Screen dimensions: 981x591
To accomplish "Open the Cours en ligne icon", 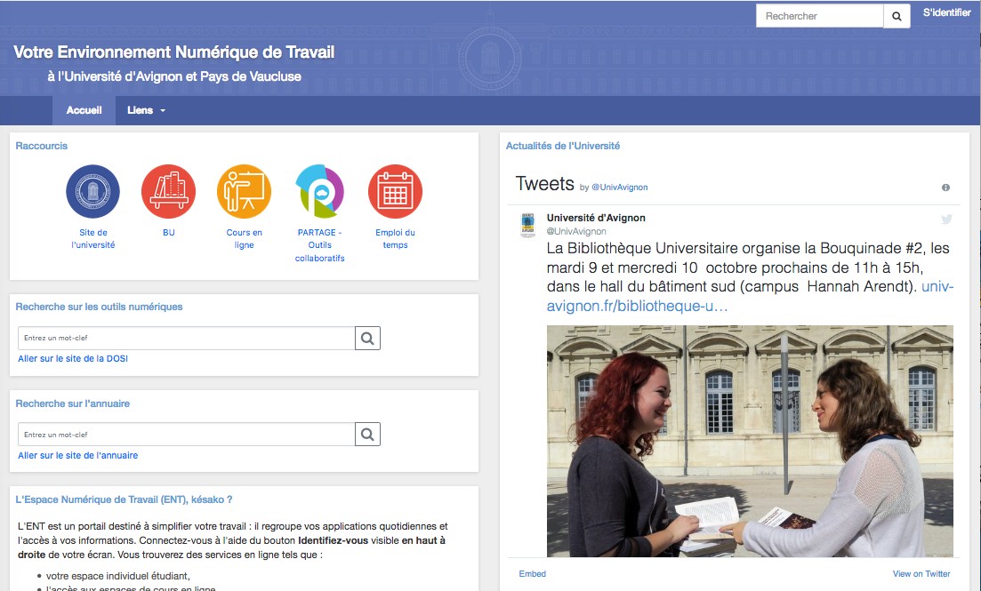I will click(x=244, y=191).
